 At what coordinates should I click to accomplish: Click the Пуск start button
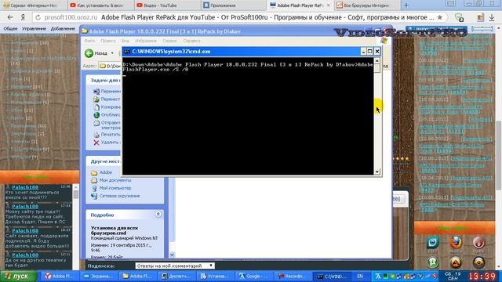[18, 277]
